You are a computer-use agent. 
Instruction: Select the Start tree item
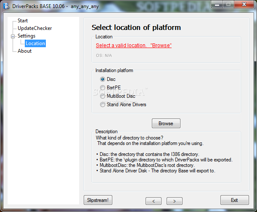click(23, 21)
